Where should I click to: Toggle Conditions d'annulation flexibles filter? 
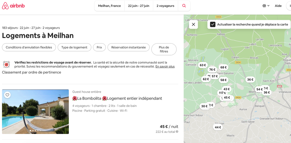pos(29,47)
